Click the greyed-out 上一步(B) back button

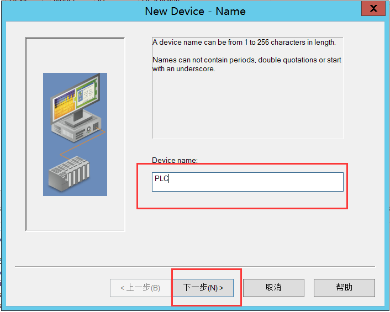pos(140,288)
